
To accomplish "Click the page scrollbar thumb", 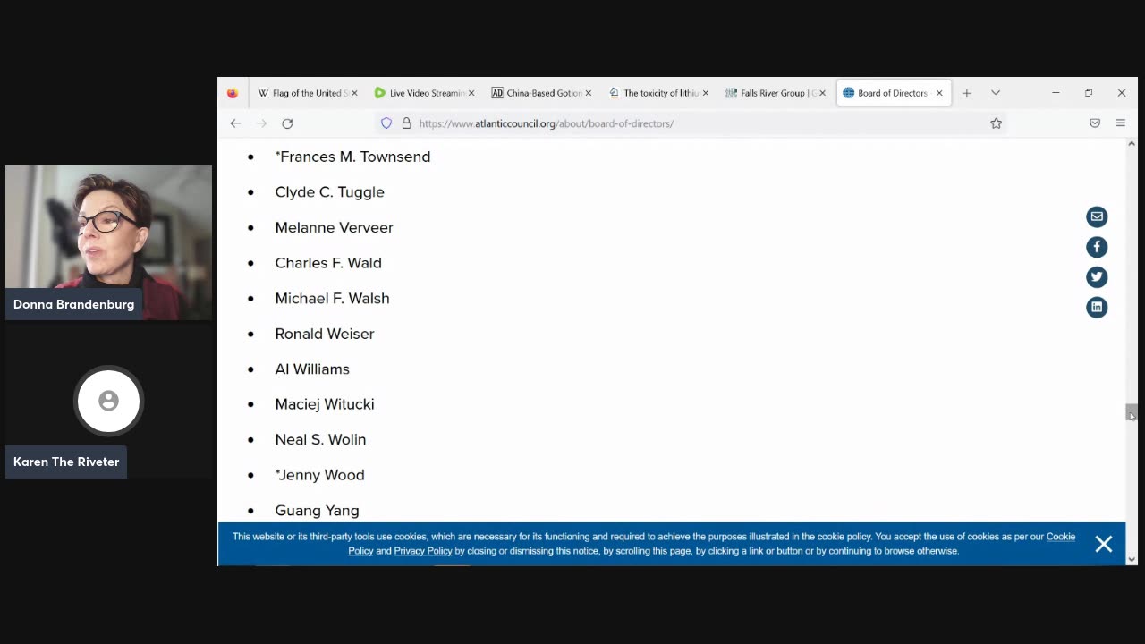I will click(1132, 411).
